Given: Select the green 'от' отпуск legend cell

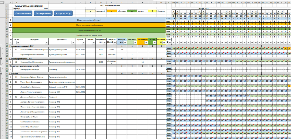Looking at the screenshot, I should (132, 11).
